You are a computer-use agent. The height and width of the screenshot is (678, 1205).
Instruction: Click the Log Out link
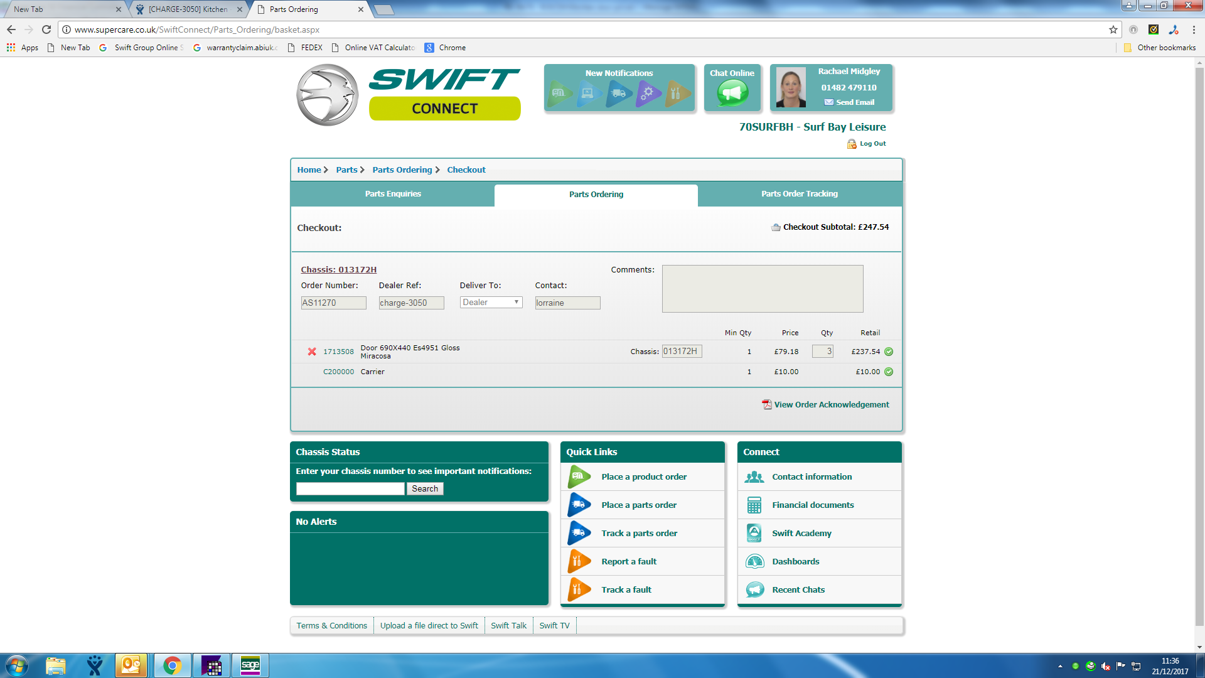(872, 144)
